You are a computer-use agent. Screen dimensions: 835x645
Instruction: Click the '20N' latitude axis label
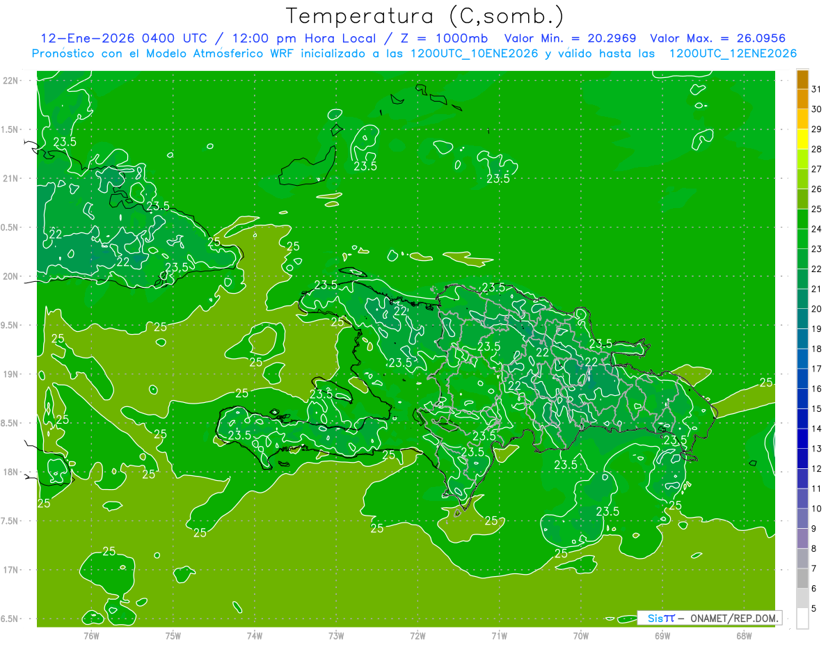[x=11, y=276]
